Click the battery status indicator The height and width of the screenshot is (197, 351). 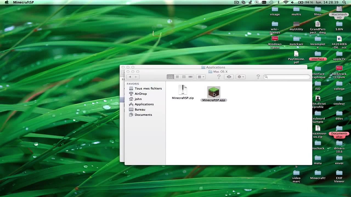tap(305, 2)
